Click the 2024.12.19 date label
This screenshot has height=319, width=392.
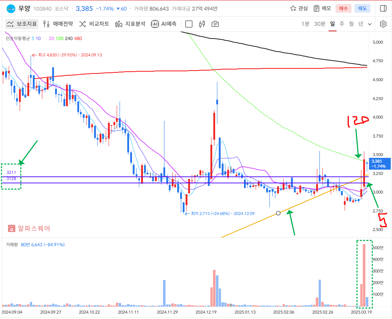206,312
